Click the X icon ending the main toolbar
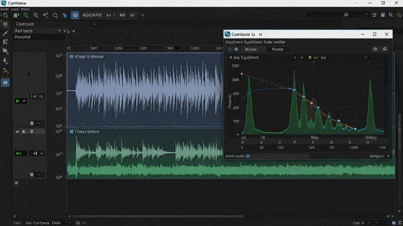Image resolution: width=403 pixels, height=226 pixels. click(142, 15)
